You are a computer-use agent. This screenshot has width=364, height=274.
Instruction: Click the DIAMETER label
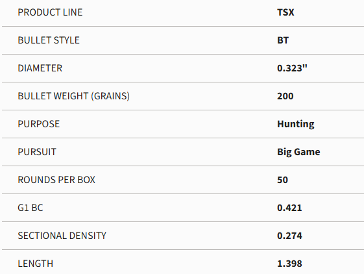[40, 68]
